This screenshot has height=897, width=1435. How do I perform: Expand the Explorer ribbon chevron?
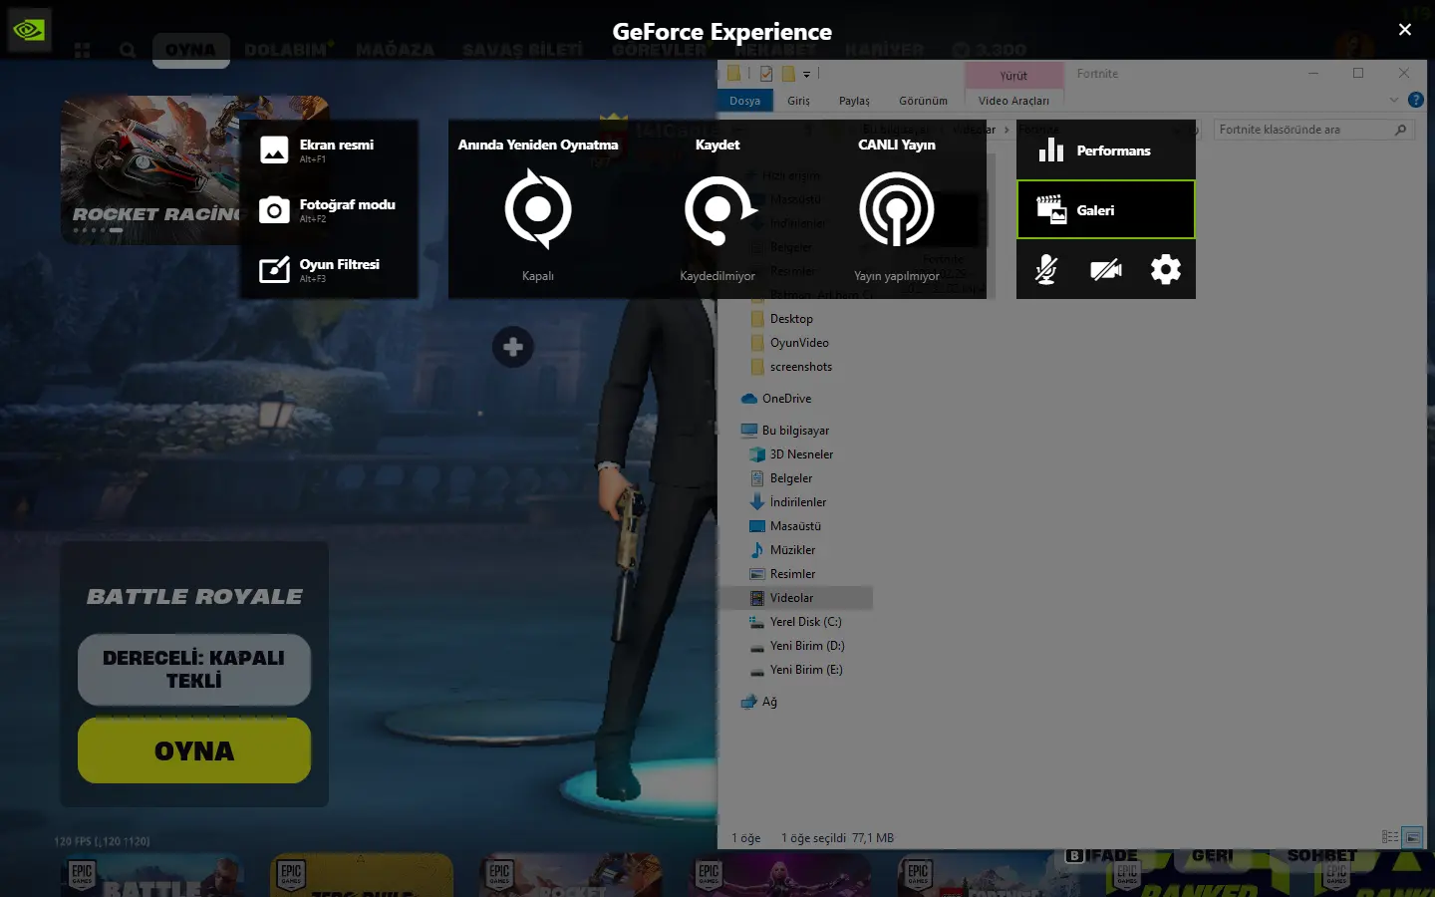click(x=1393, y=100)
